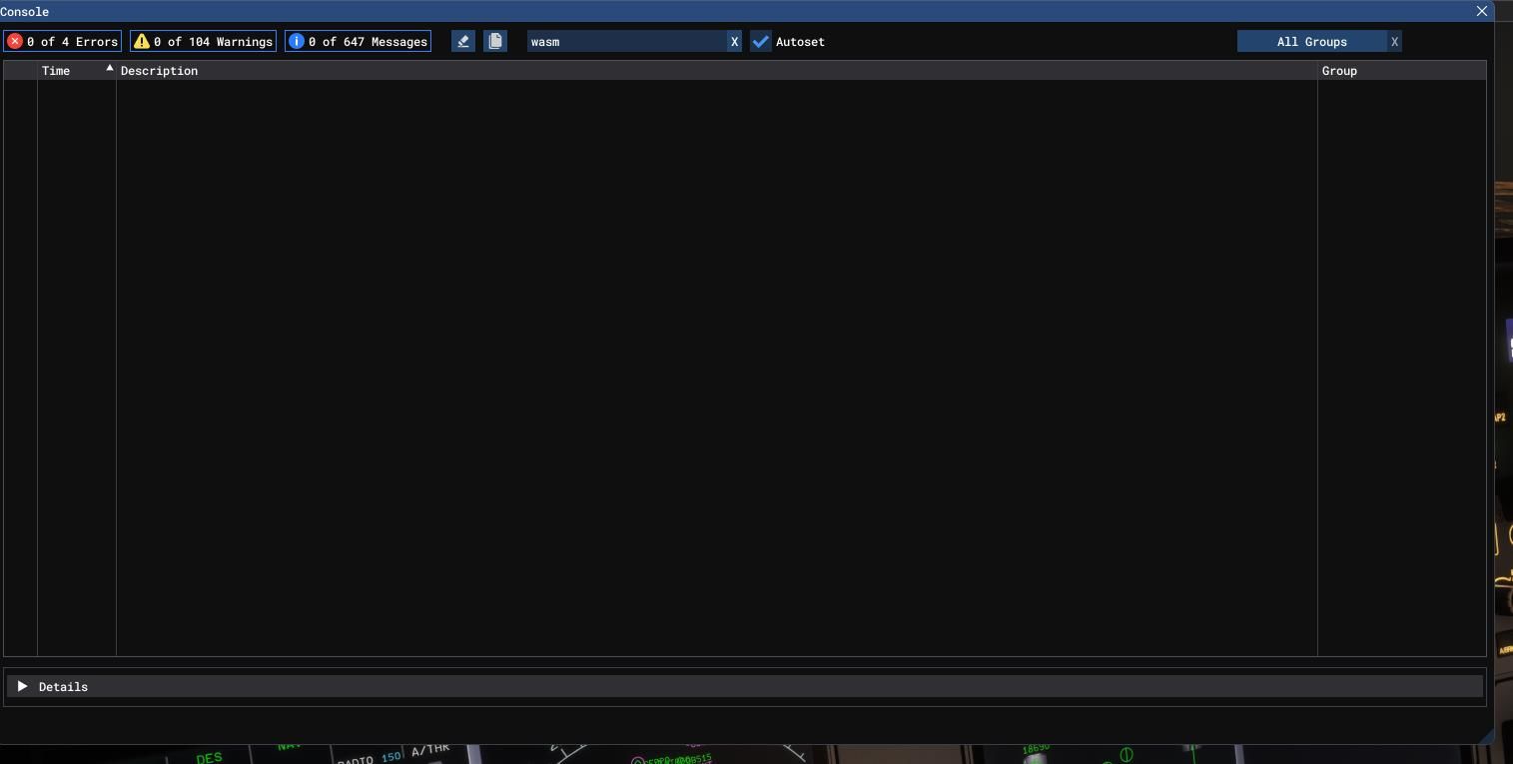Screen dimensions: 1513x764
Task: Click the blank first column header
Action: coord(21,71)
